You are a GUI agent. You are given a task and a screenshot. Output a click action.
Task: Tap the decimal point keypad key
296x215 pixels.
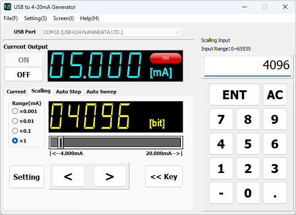click(275, 193)
